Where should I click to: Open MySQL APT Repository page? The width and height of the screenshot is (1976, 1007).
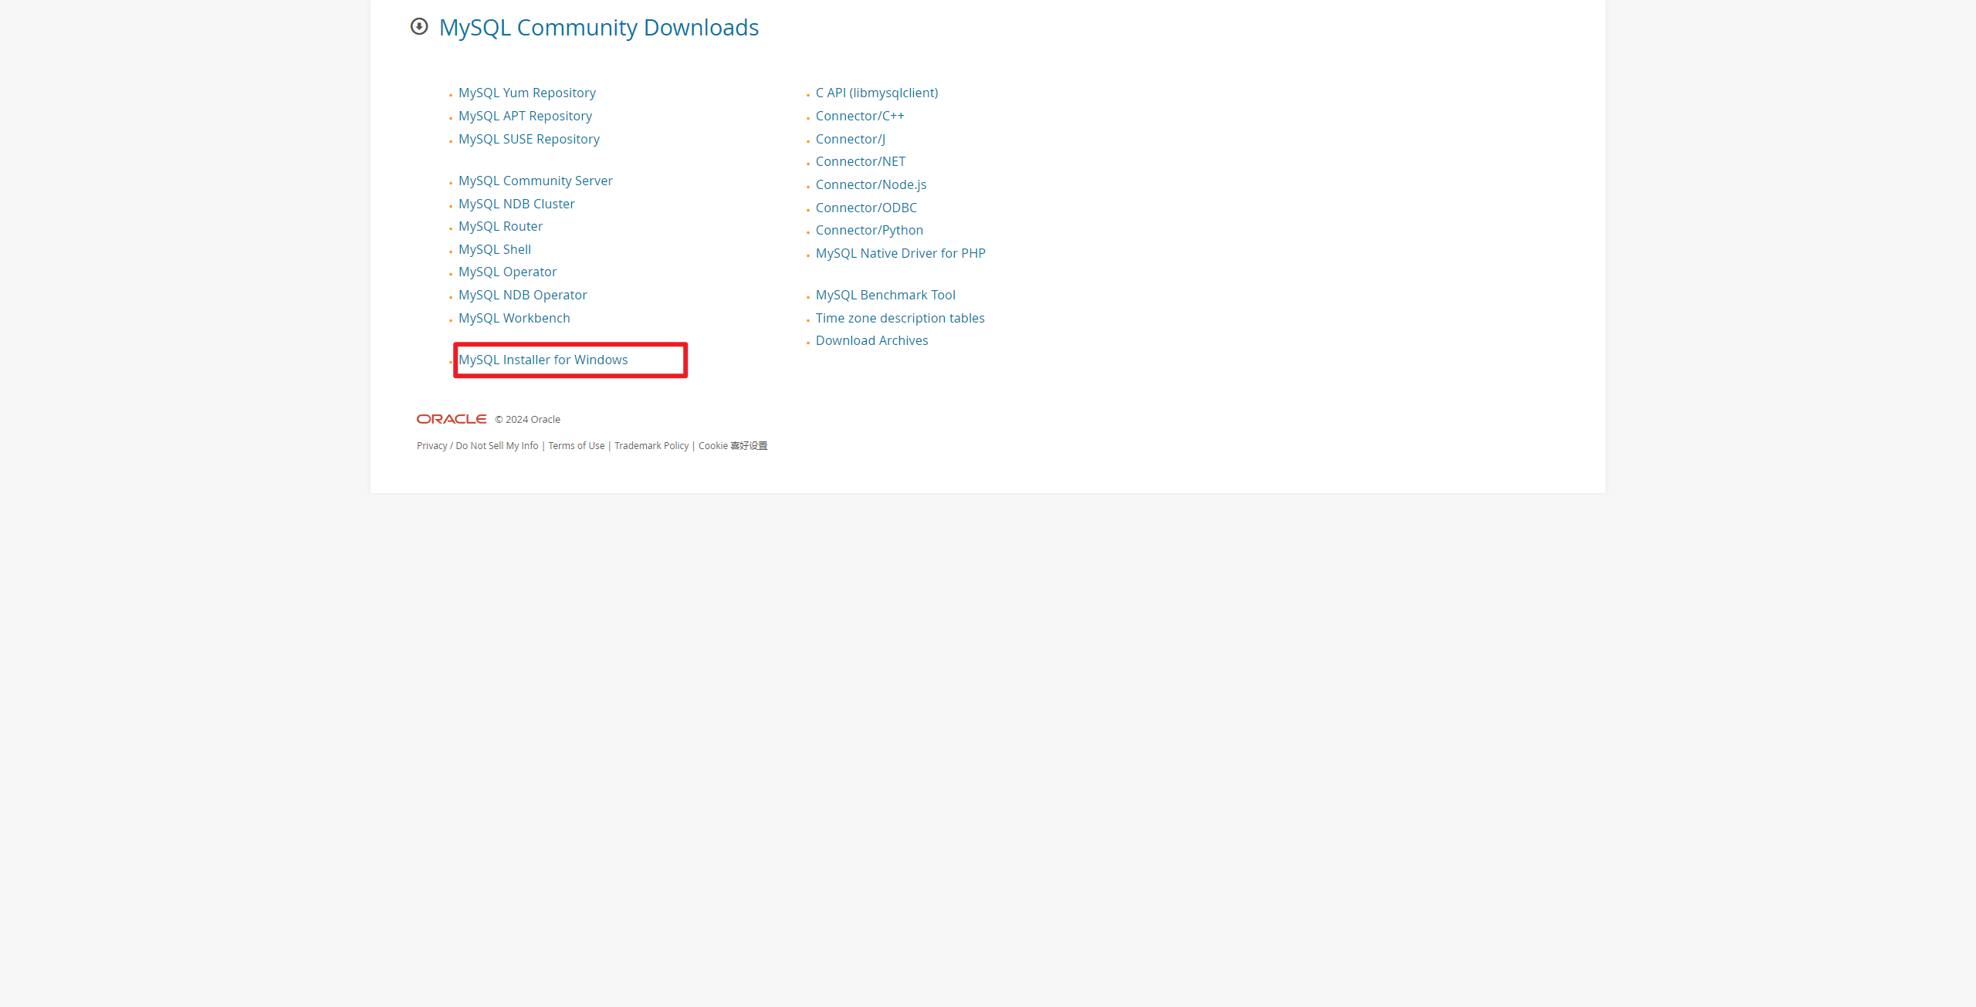click(x=525, y=117)
